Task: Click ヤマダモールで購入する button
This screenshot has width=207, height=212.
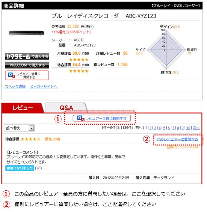Action: [27, 57]
